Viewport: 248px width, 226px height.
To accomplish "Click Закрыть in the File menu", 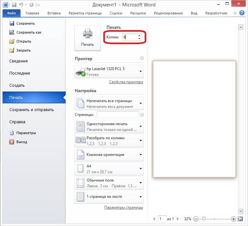I will click(20, 50).
